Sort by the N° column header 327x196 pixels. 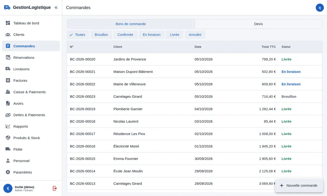[72, 47]
